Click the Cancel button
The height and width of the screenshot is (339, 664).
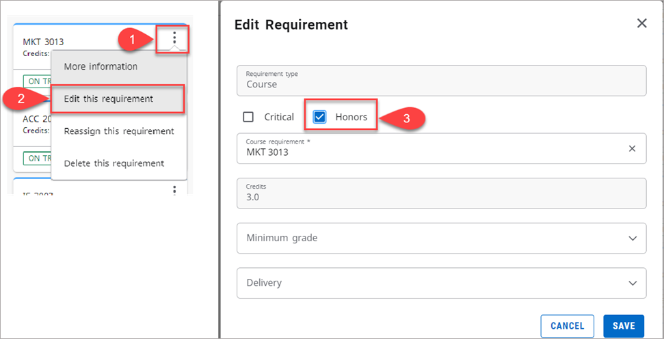(568, 326)
